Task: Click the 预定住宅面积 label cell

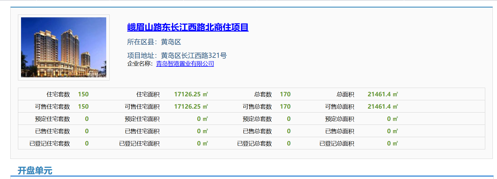Action: (x=142, y=119)
